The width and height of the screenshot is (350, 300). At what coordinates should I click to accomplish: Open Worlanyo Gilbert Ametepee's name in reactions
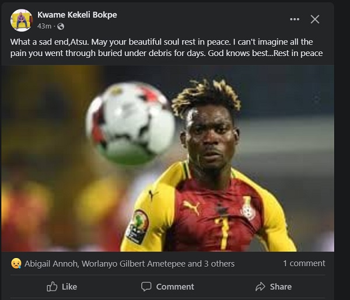[x=134, y=264]
